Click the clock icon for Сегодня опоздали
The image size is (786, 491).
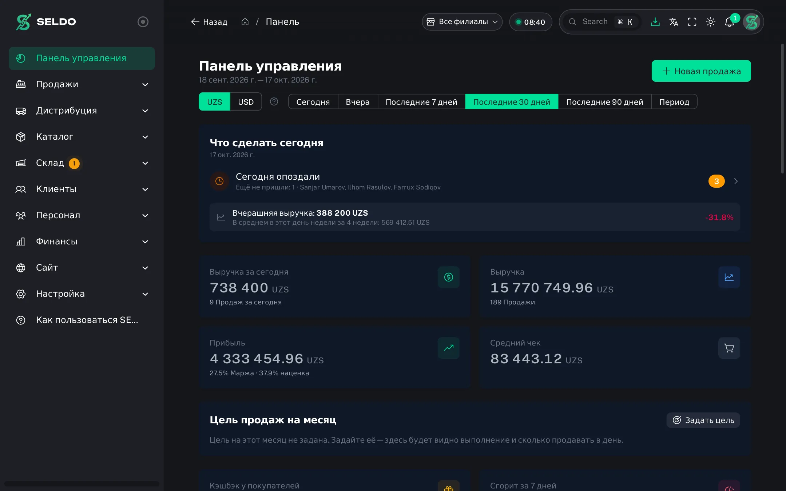pyautogui.click(x=219, y=181)
